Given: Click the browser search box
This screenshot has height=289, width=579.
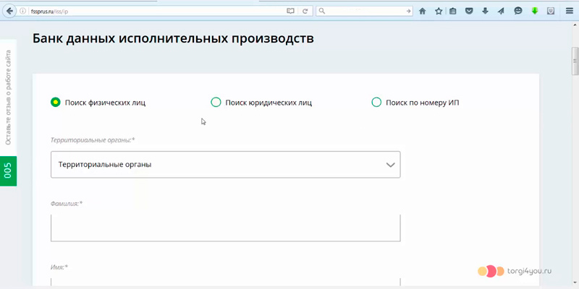Looking at the screenshot, I should (365, 12).
